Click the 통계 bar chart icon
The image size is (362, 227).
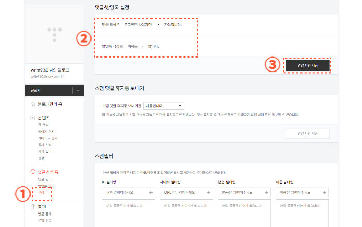(x=33, y=207)
